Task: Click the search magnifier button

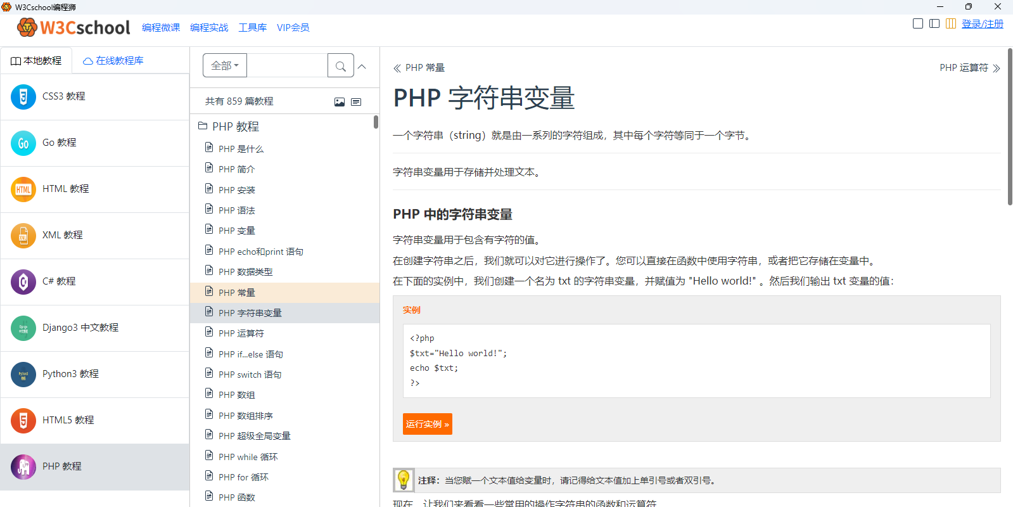Action: click(340, 66)
